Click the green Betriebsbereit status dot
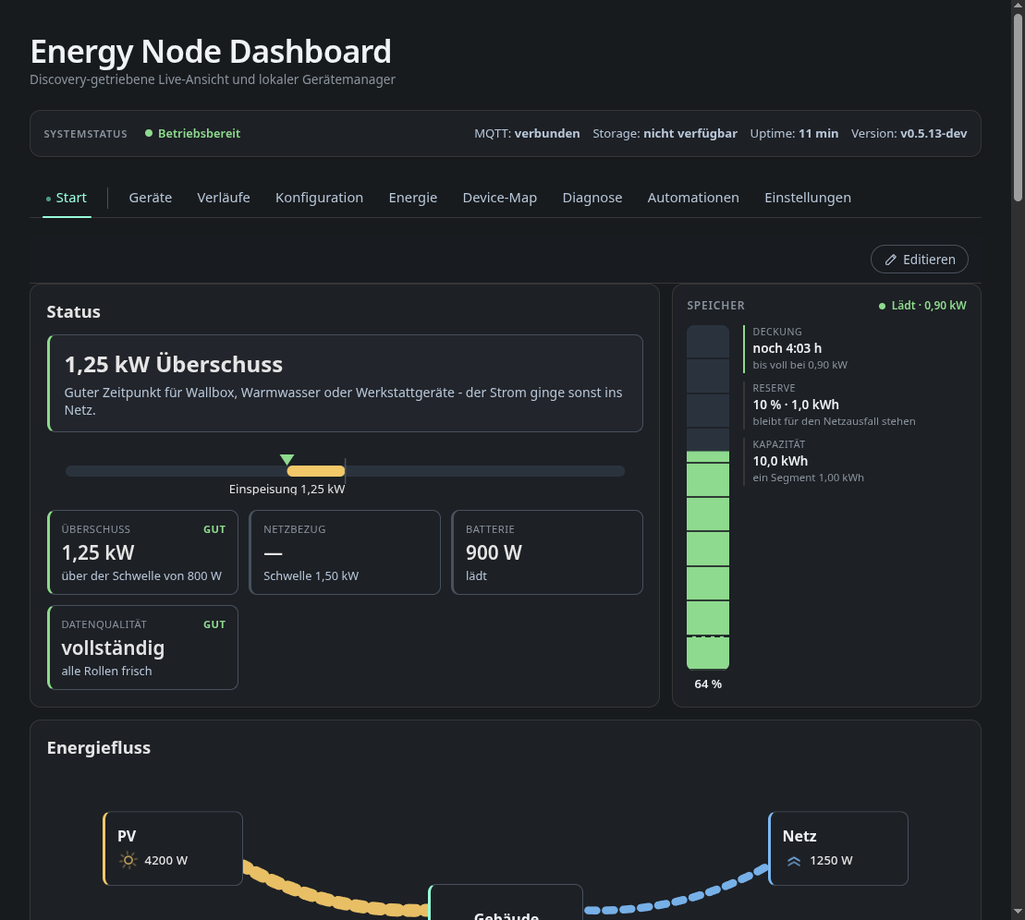This screenshot has width=1025, height=920. pyautogui.click(x=149, y=133)
